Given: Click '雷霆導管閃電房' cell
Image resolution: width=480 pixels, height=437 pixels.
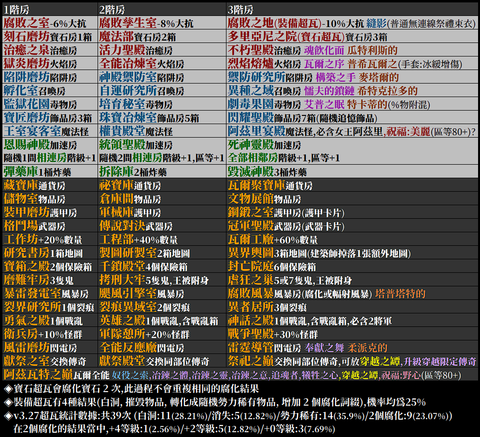Looking at the screenshot, I should pyautogui.click(x=352, y=347).
